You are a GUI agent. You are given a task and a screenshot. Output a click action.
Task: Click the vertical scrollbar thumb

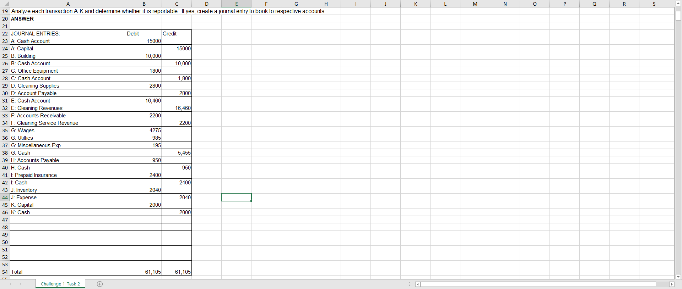point(678,16)
